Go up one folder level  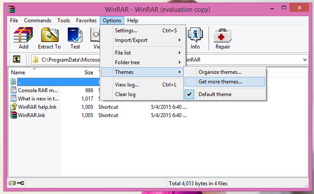[x=17, y=59]
